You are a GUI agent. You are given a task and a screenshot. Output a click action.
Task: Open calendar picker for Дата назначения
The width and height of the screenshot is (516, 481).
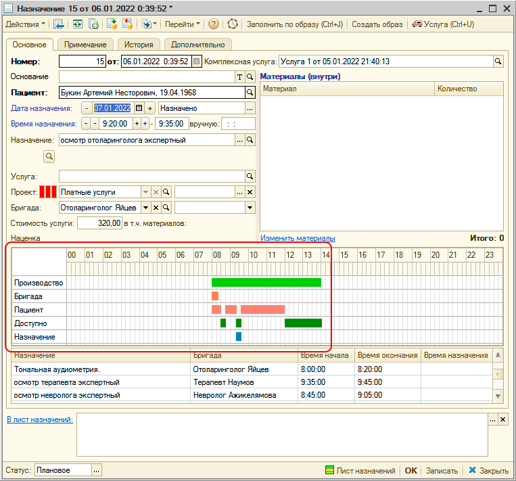coord(139,108)
